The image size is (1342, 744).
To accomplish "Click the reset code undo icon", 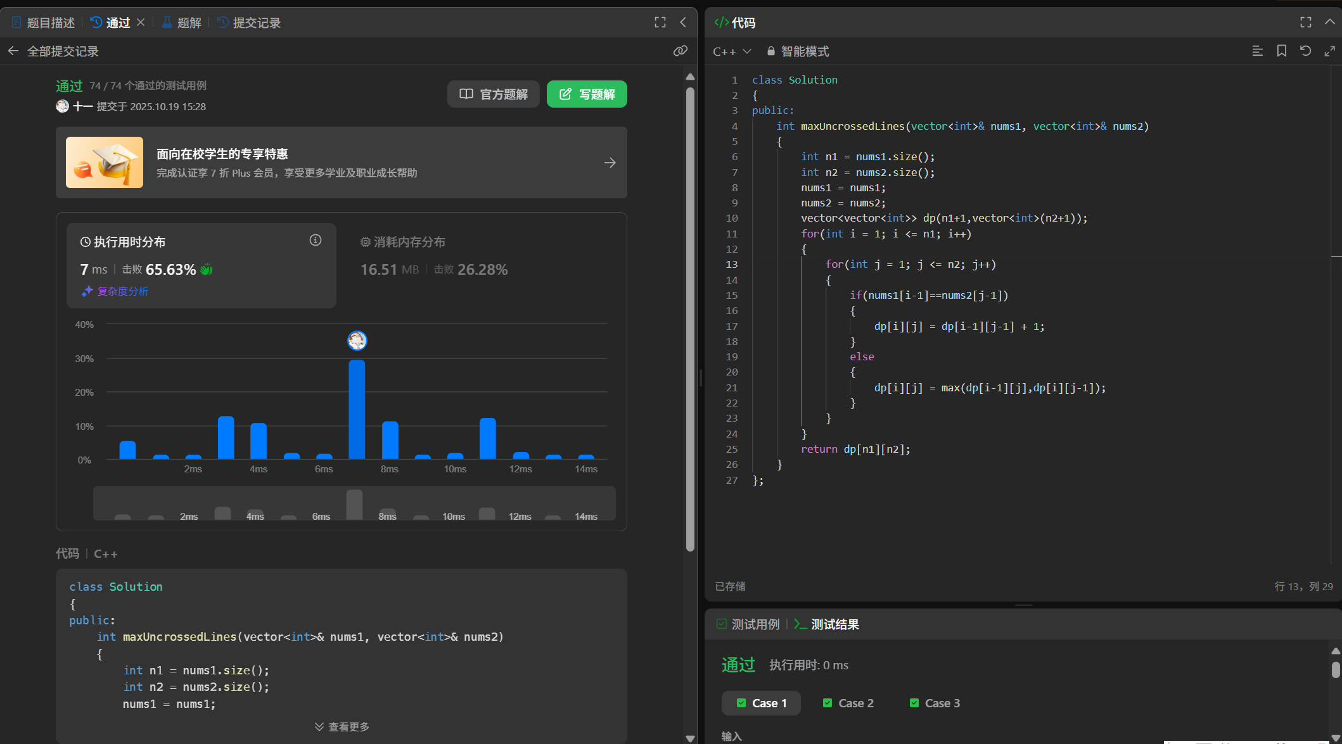I will (x=1305, y=51).
